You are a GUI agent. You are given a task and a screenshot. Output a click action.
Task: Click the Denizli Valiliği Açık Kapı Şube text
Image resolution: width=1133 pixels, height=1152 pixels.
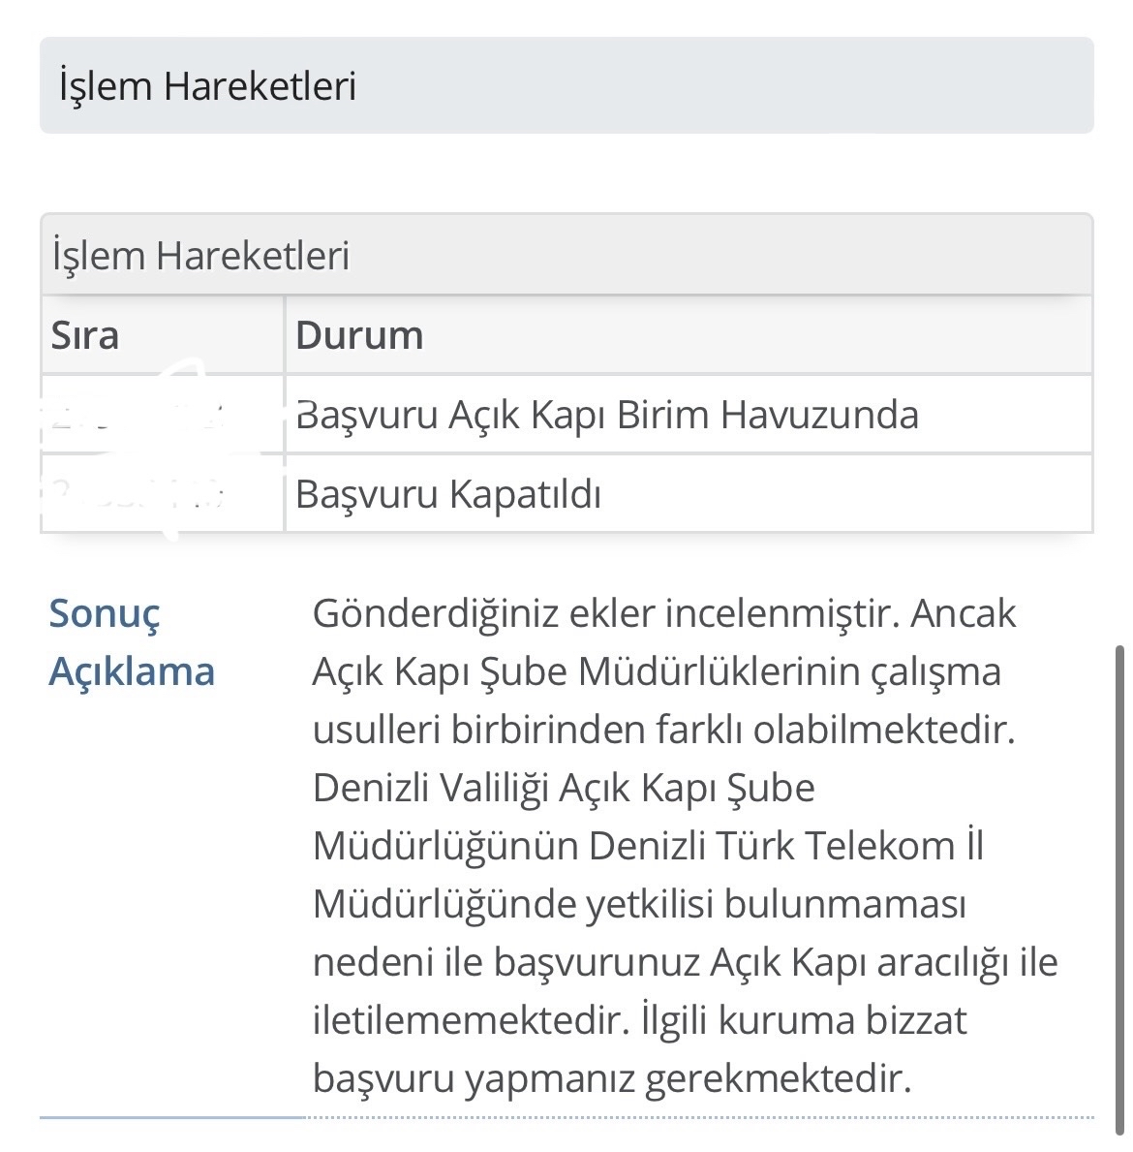tap(564, 788)
